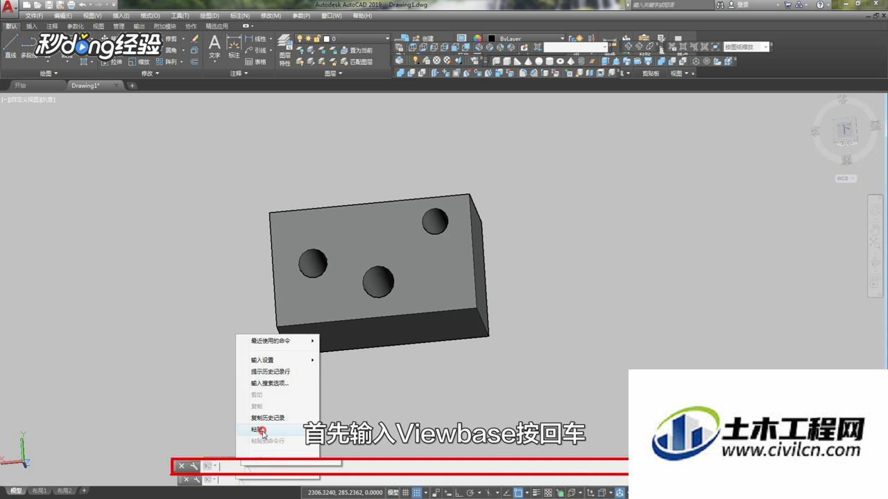Open the scale to paper (按图纸缩放) dropdown
This screenshot has width=888, height=499.
click(748, 47)
